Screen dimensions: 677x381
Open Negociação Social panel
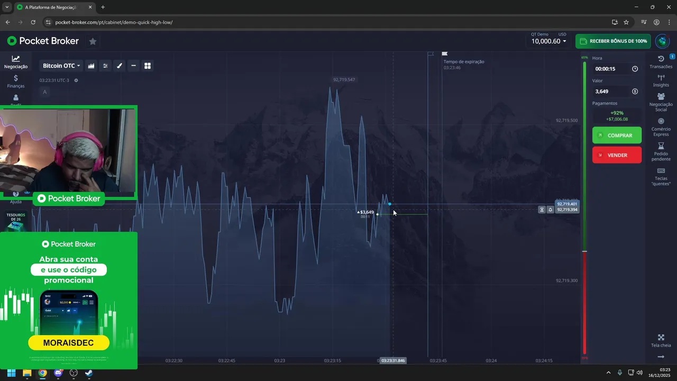point(661,102)
